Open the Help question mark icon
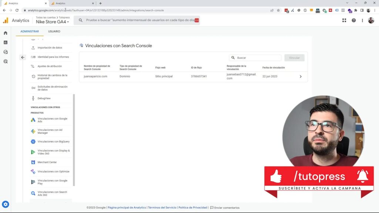The image size is (379, 213). (x=353, y=21)
